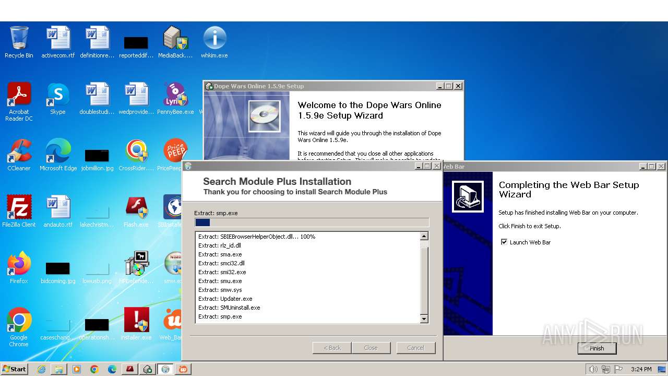Open Chrome from the taskbar
668x376 pixels.
pos(94,369)
